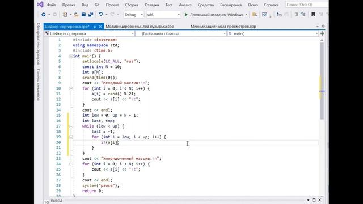Open the x86 platform dropdown
363x204 pixels.
tap(163, 15)
